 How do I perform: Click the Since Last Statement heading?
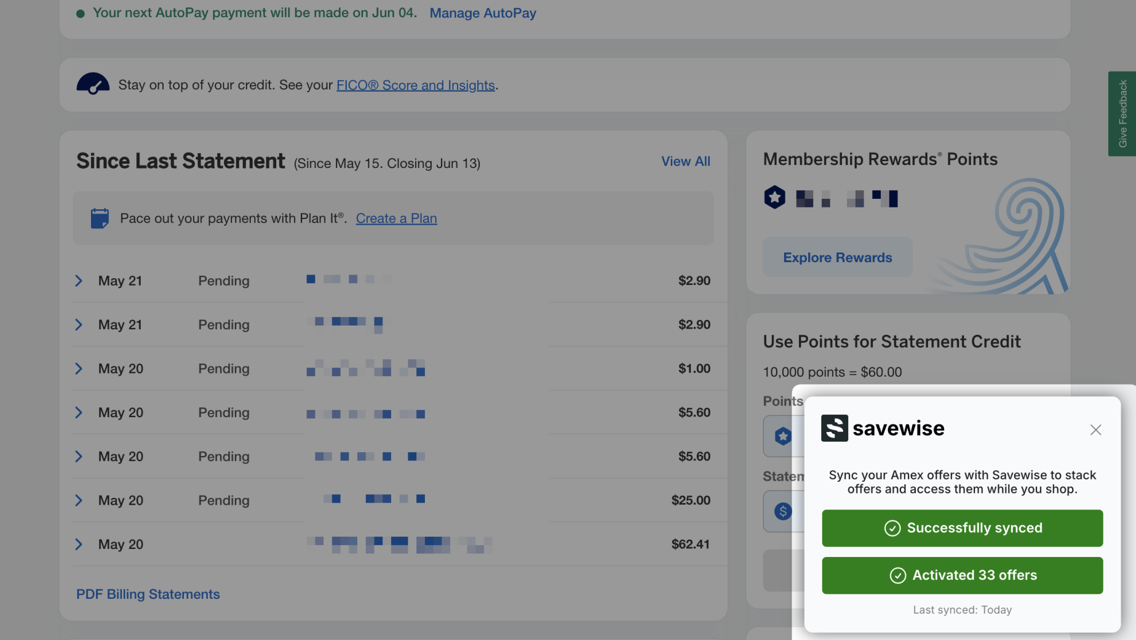[x=180, y=161]
